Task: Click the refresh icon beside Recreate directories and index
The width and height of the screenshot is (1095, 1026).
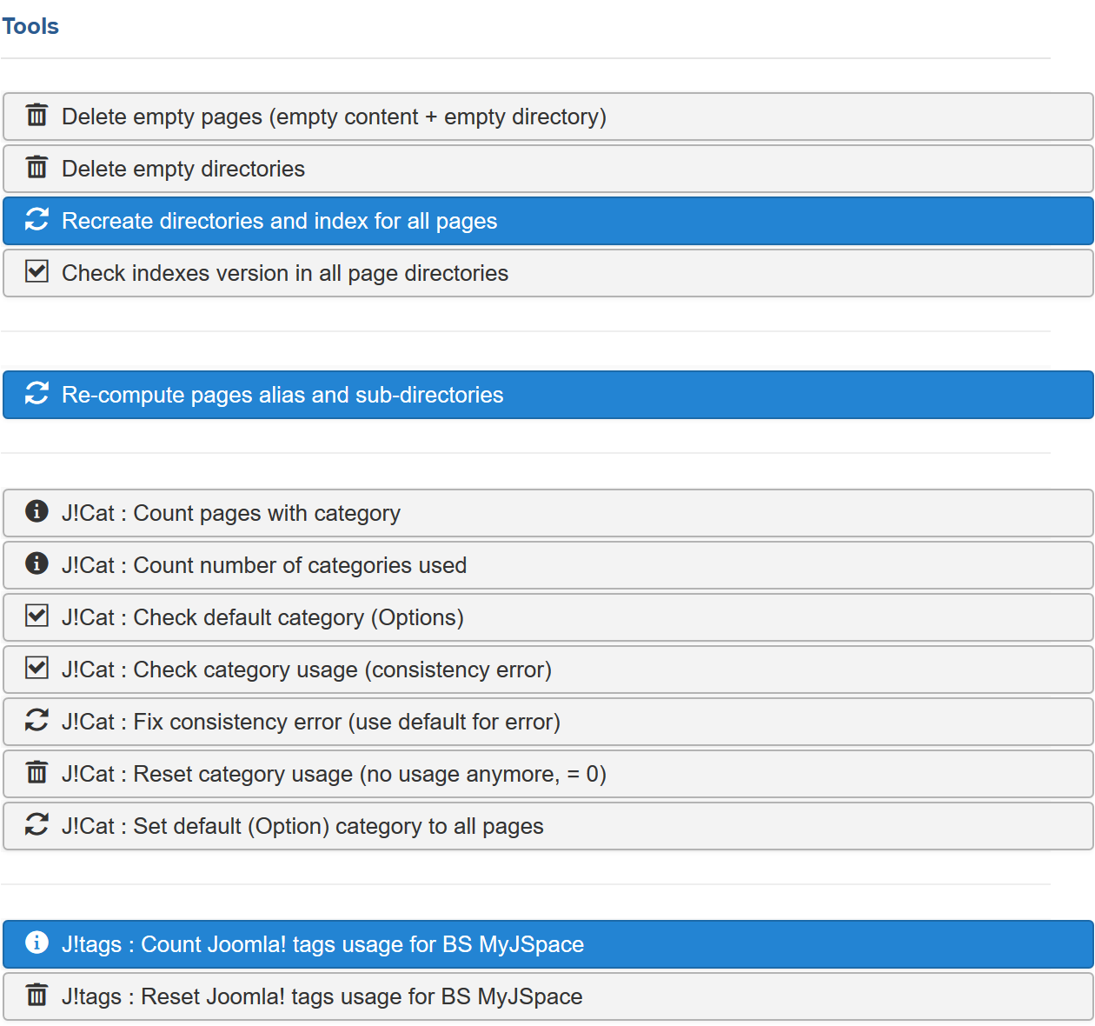Action: tap(36, 219)
